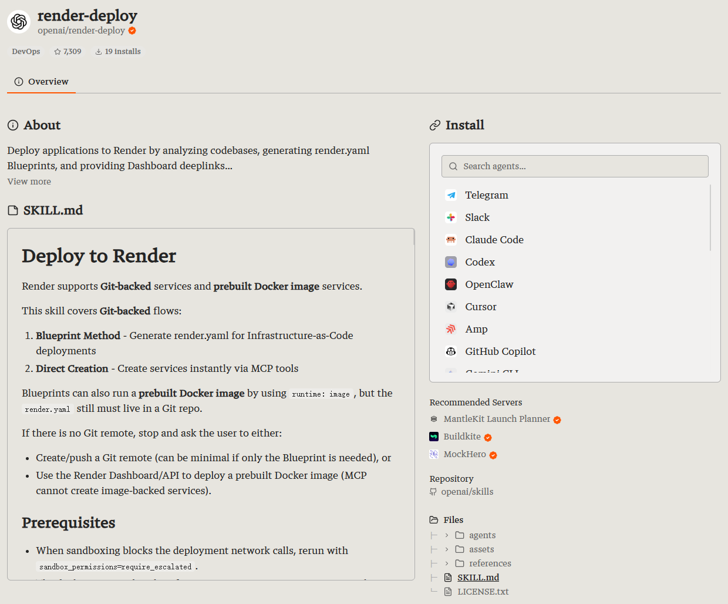Image resolution: width=728 pixels, height=604 pixels.
Task: Pick the Claude Code icon
Action: [x=451, y=240]
